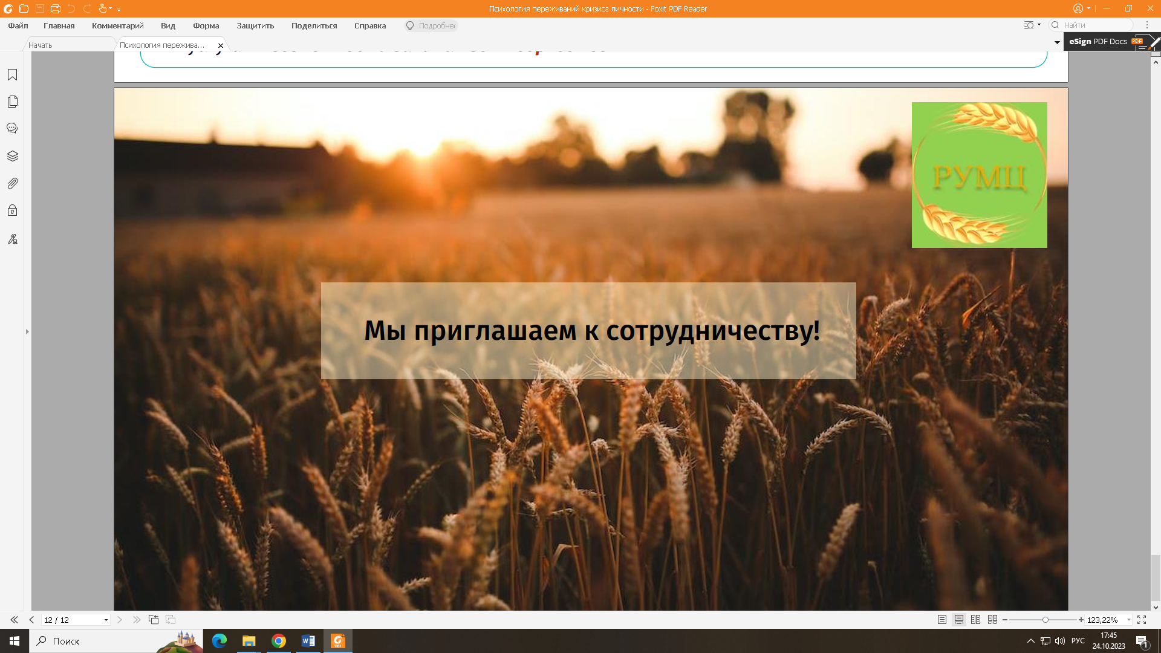
Task: Click the account user icon
Action: click(x=1078, y=8)
